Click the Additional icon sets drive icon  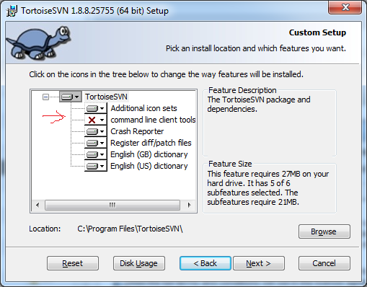[x=92, y=108]
